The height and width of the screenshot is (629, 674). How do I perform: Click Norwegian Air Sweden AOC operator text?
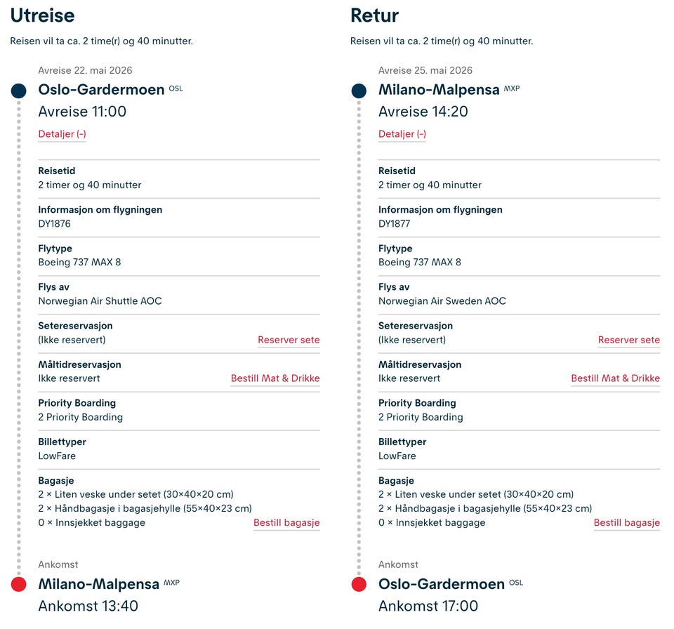point(442,301)
